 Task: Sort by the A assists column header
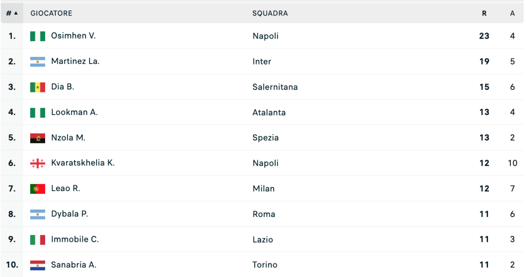(512, 13)
